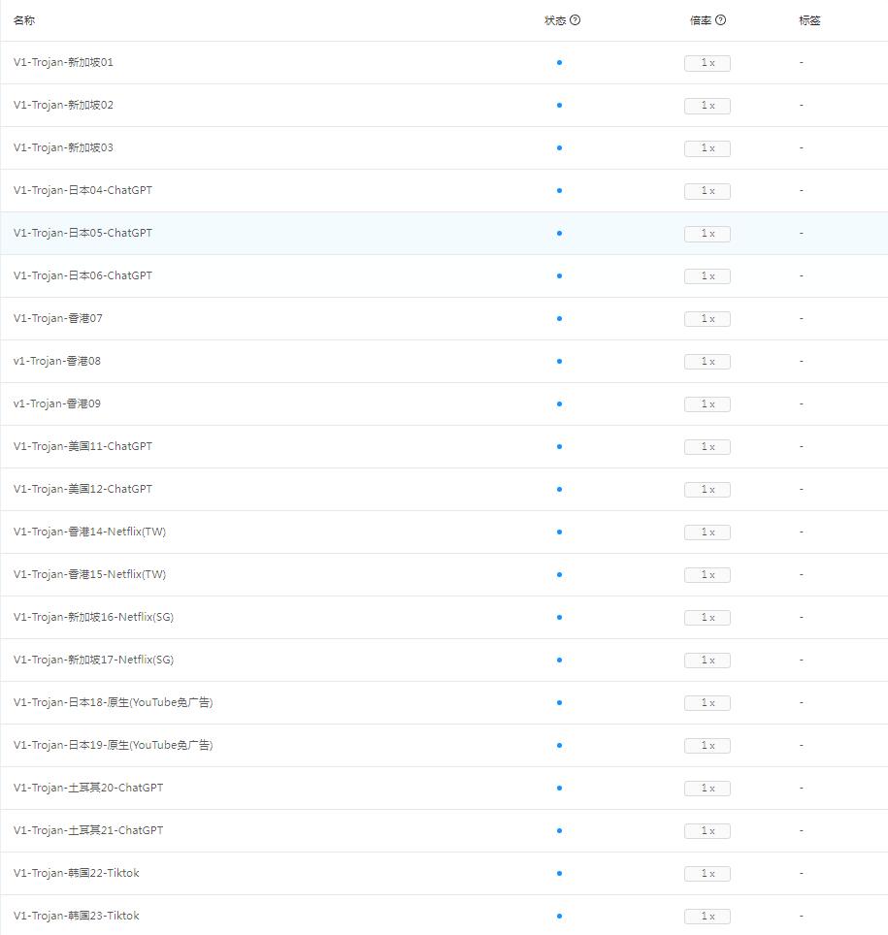The width and height of the screenshot is (888, 935).
Task: Click status dot of V1-Trojan-美国11-ChatGPT
Action: point(559,447)
